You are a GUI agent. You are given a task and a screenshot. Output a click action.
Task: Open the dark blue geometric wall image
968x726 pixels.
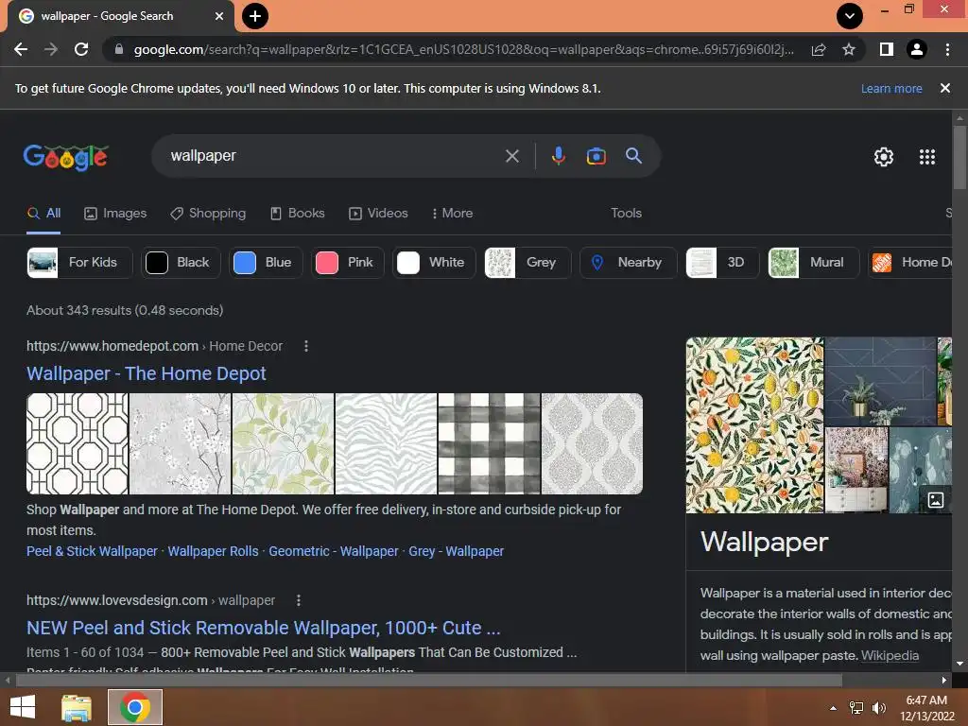pos(881,381)
